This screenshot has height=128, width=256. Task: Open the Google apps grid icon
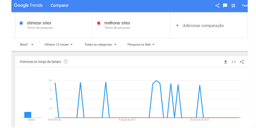(x=233, y=5)
